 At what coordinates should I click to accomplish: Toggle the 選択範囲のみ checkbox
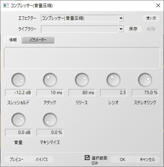(x=87, y=158)
